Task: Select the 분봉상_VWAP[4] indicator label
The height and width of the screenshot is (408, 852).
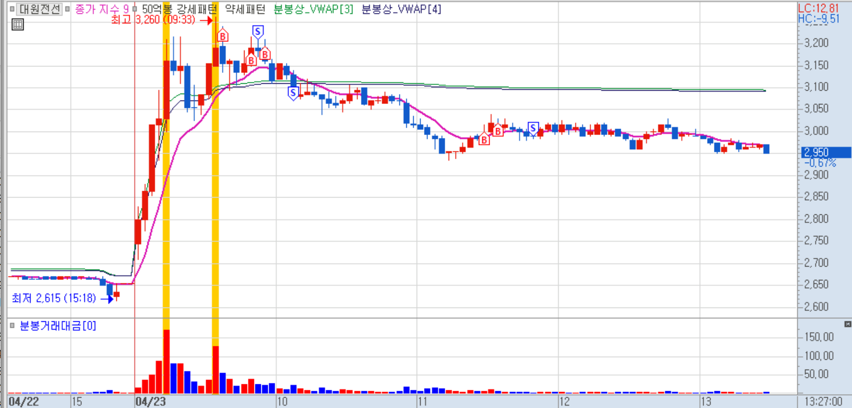Action: [x=401, y=9]
